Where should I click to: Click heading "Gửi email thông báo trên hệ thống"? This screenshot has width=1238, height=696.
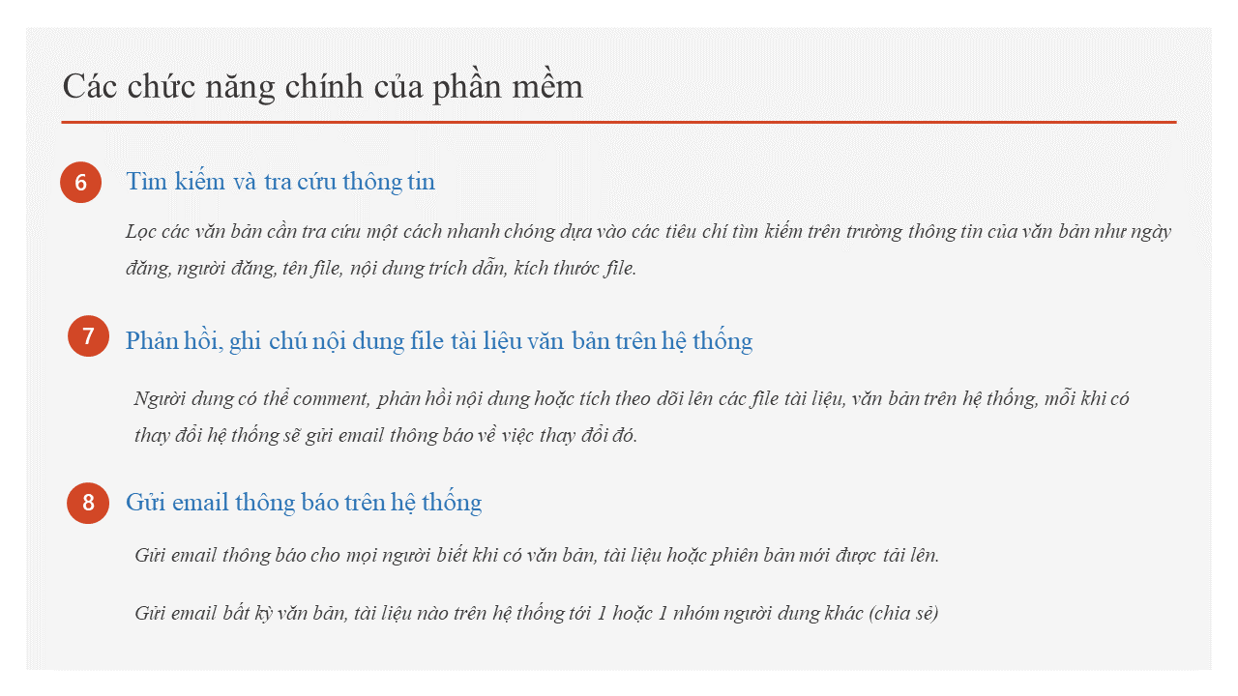coord(304,502)
